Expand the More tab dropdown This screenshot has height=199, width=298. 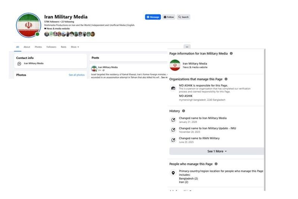(75, 47)
